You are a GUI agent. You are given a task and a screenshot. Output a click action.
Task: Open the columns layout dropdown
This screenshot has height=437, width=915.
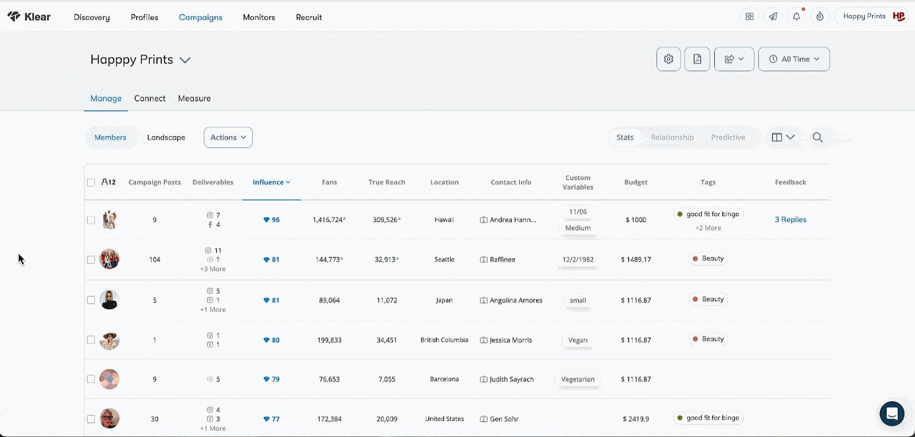783,137
